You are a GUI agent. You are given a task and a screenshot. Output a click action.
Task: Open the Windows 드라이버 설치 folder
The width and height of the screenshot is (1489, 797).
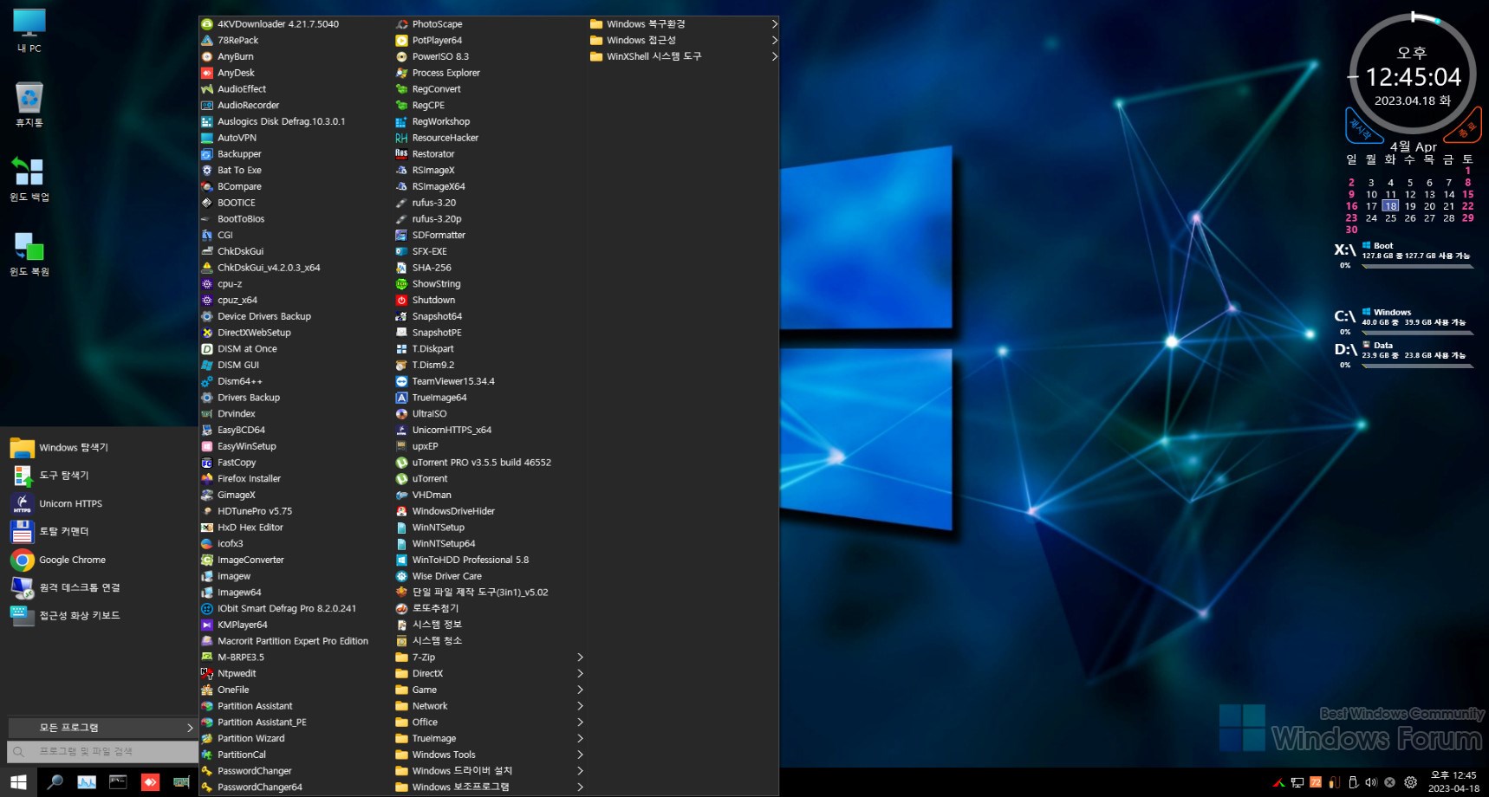(489, 771)
